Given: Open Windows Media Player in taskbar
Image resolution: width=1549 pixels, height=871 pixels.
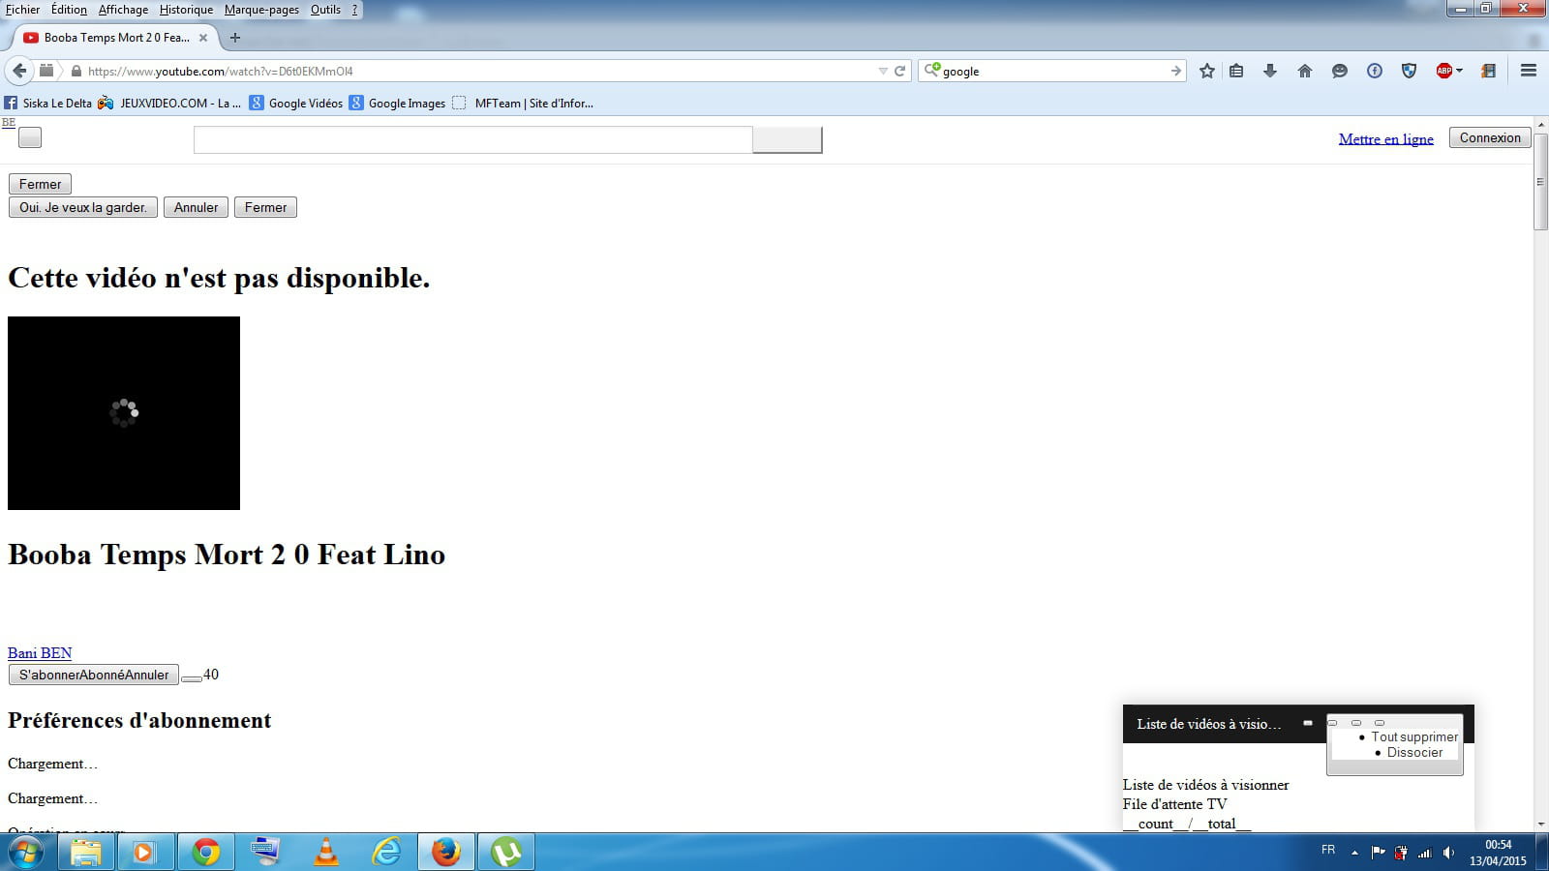Looking at the screenshot, I should (145, 852).
